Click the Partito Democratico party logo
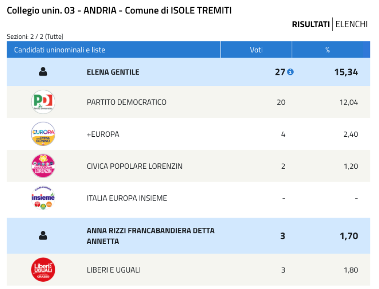 [43, 102]
